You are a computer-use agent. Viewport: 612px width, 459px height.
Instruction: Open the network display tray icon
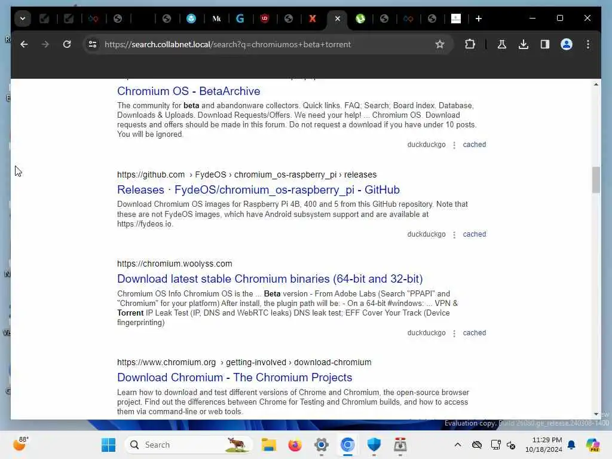495,445
